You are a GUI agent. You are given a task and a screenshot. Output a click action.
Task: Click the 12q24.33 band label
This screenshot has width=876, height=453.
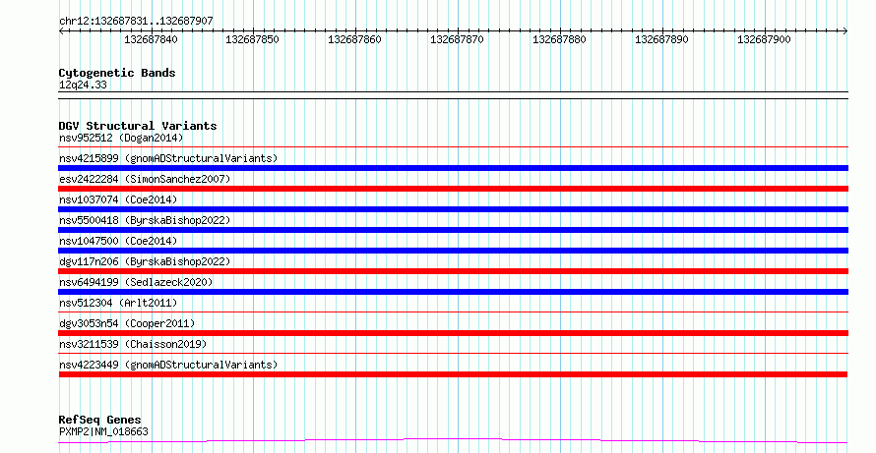[83, 85]
